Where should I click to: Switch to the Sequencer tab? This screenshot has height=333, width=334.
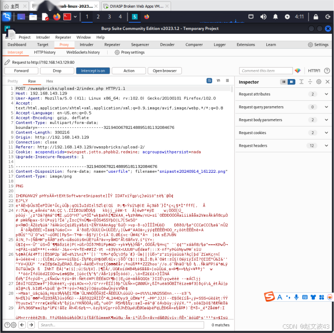140,44
